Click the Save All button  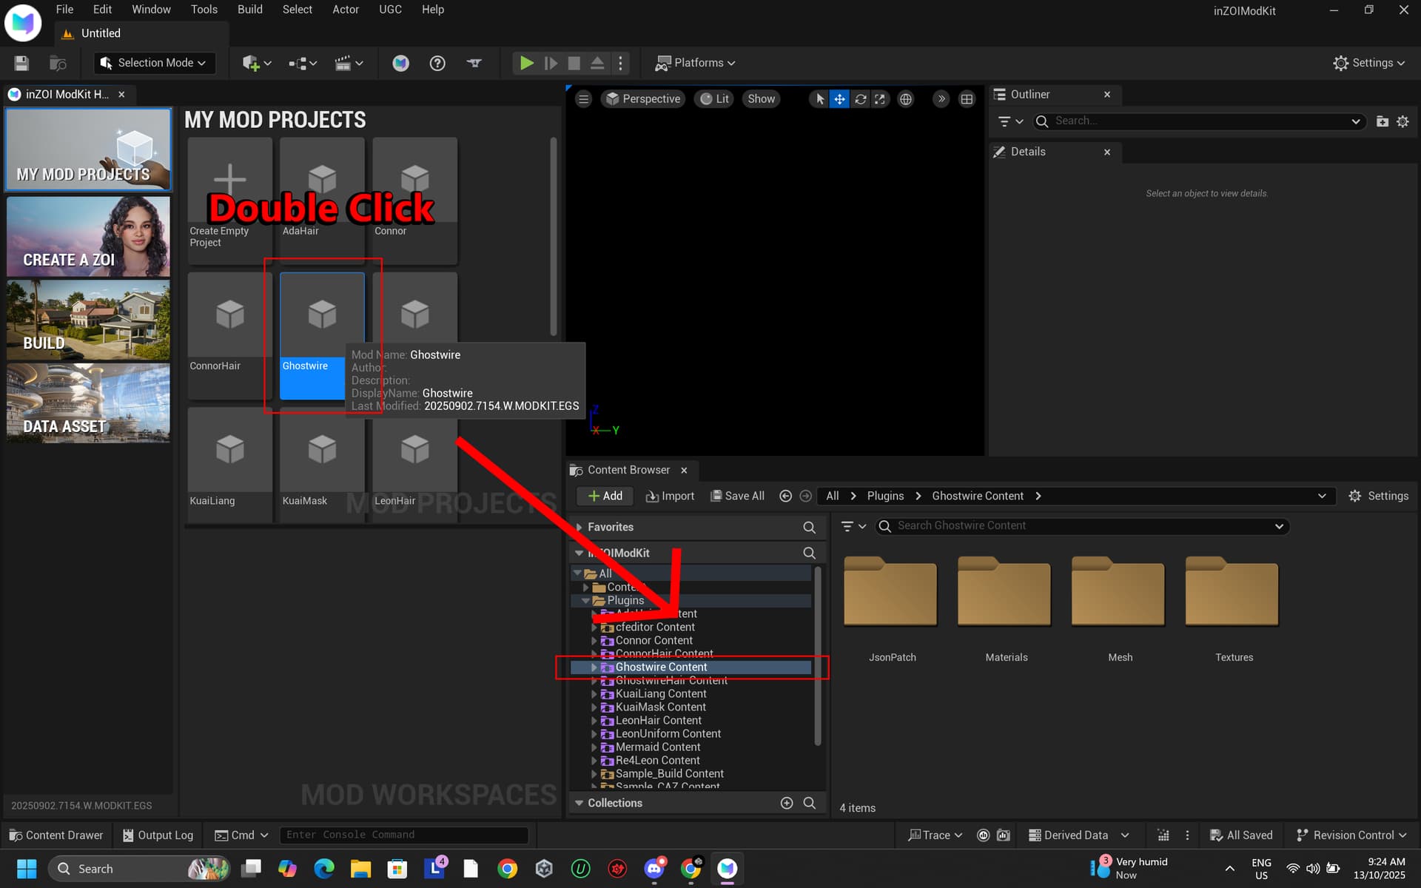tap(737, 496)
